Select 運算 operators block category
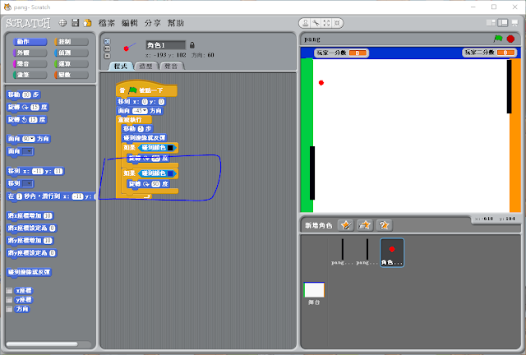 [x=72, y=64]
